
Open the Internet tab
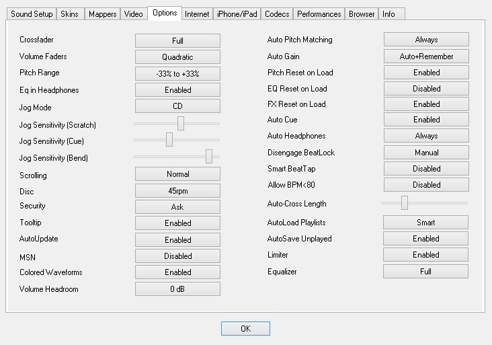[197, 14]
